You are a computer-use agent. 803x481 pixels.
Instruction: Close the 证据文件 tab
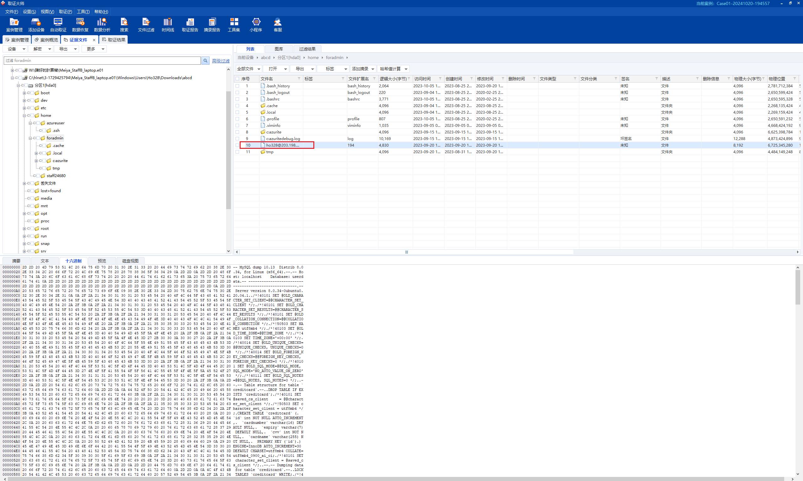pyautogui.click(x=94, y=40)
